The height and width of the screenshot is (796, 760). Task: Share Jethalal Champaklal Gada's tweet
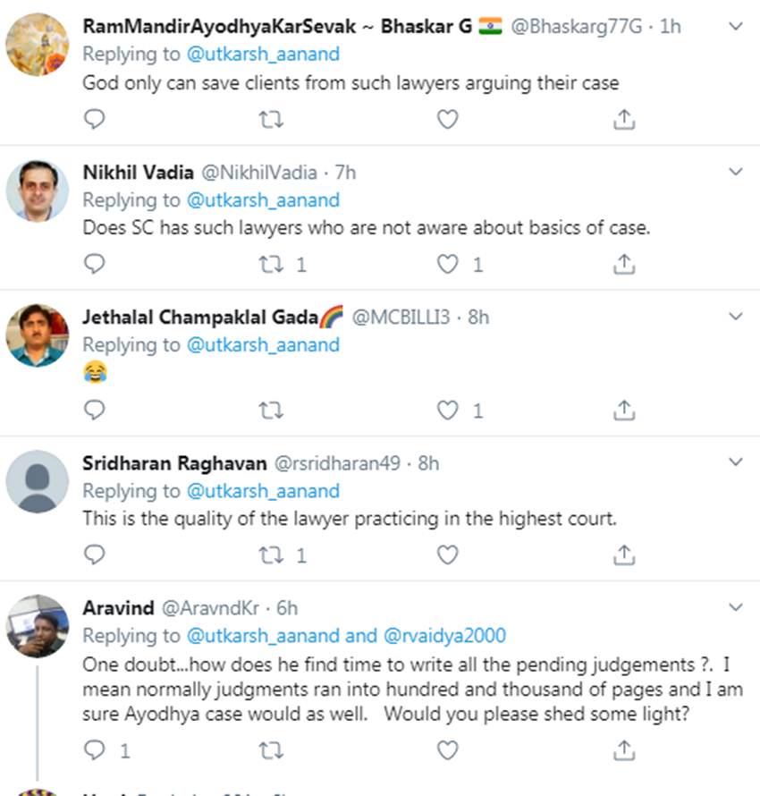625,410
